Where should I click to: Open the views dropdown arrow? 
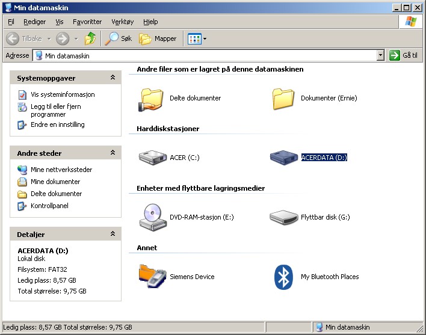205,39
